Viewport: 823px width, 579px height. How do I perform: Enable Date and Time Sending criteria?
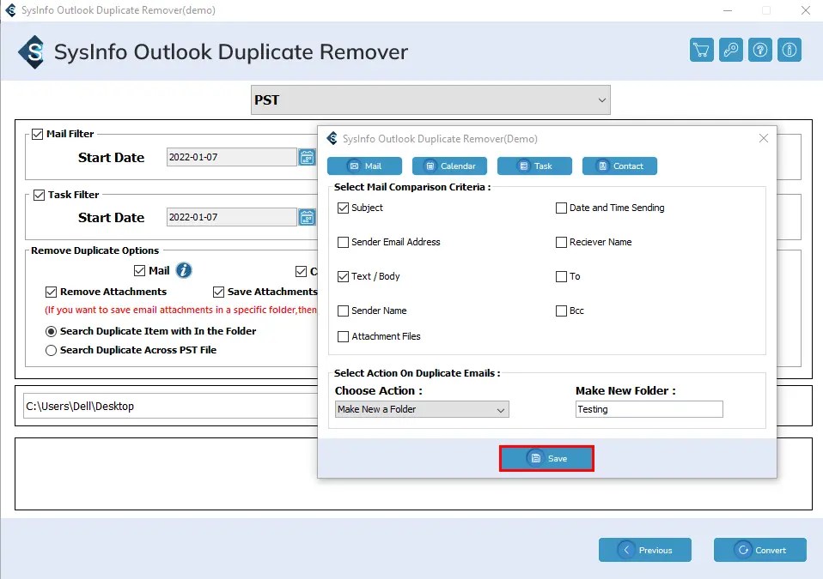[562, 207]
